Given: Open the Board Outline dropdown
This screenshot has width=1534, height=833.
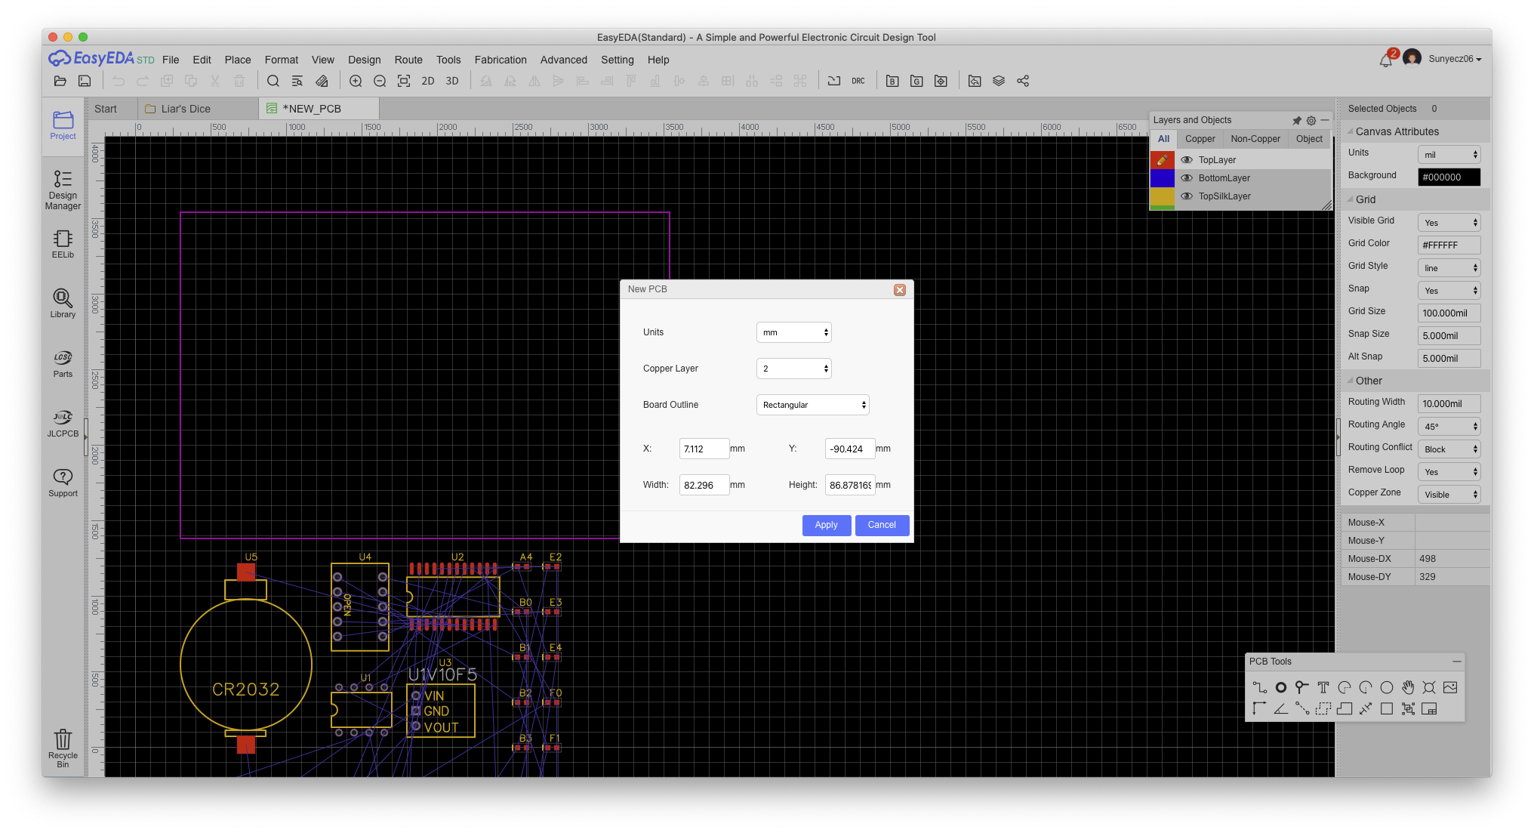Looking at the screenshot, I should (x=812, y=405).
